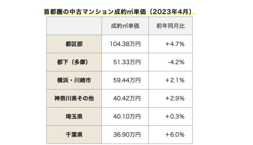Click the 都区部 row label
This screenshot has height=145, width=253.
pos(74,44)
